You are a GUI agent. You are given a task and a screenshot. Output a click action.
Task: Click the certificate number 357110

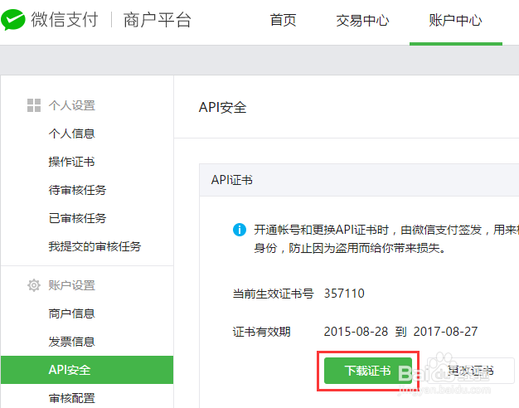click(344, 294)
